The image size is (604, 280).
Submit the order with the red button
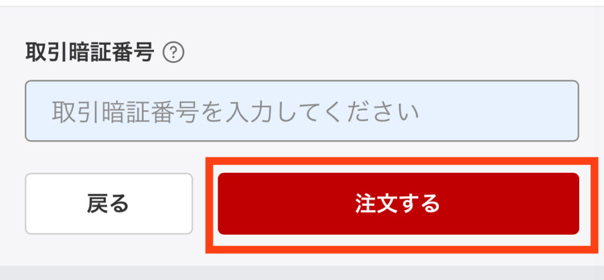(x=398, y=203)
